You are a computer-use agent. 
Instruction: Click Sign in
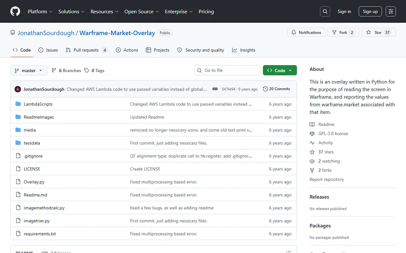(344, 11)
